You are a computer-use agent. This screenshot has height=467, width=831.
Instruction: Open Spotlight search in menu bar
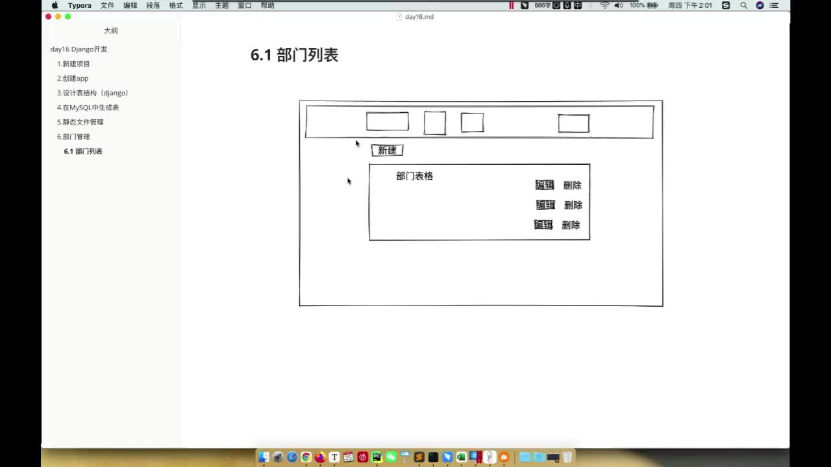[743, 5]
